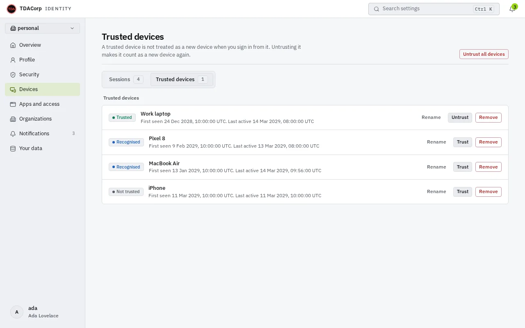Click the Devices sidebar icon
Viewport: 525px width, 328px height.
[x=13, y=89]
